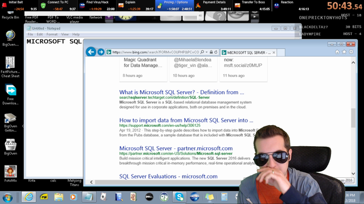Click the browser vertical scrollbar thumb
This screenshot has width=364, height=204.
353,117
